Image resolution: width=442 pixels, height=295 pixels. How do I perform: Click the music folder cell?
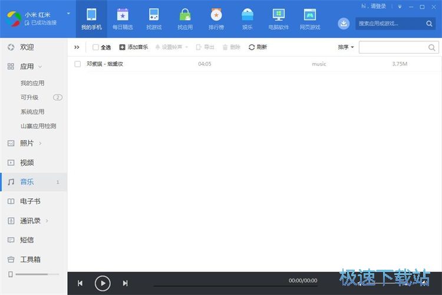[319, 64]
